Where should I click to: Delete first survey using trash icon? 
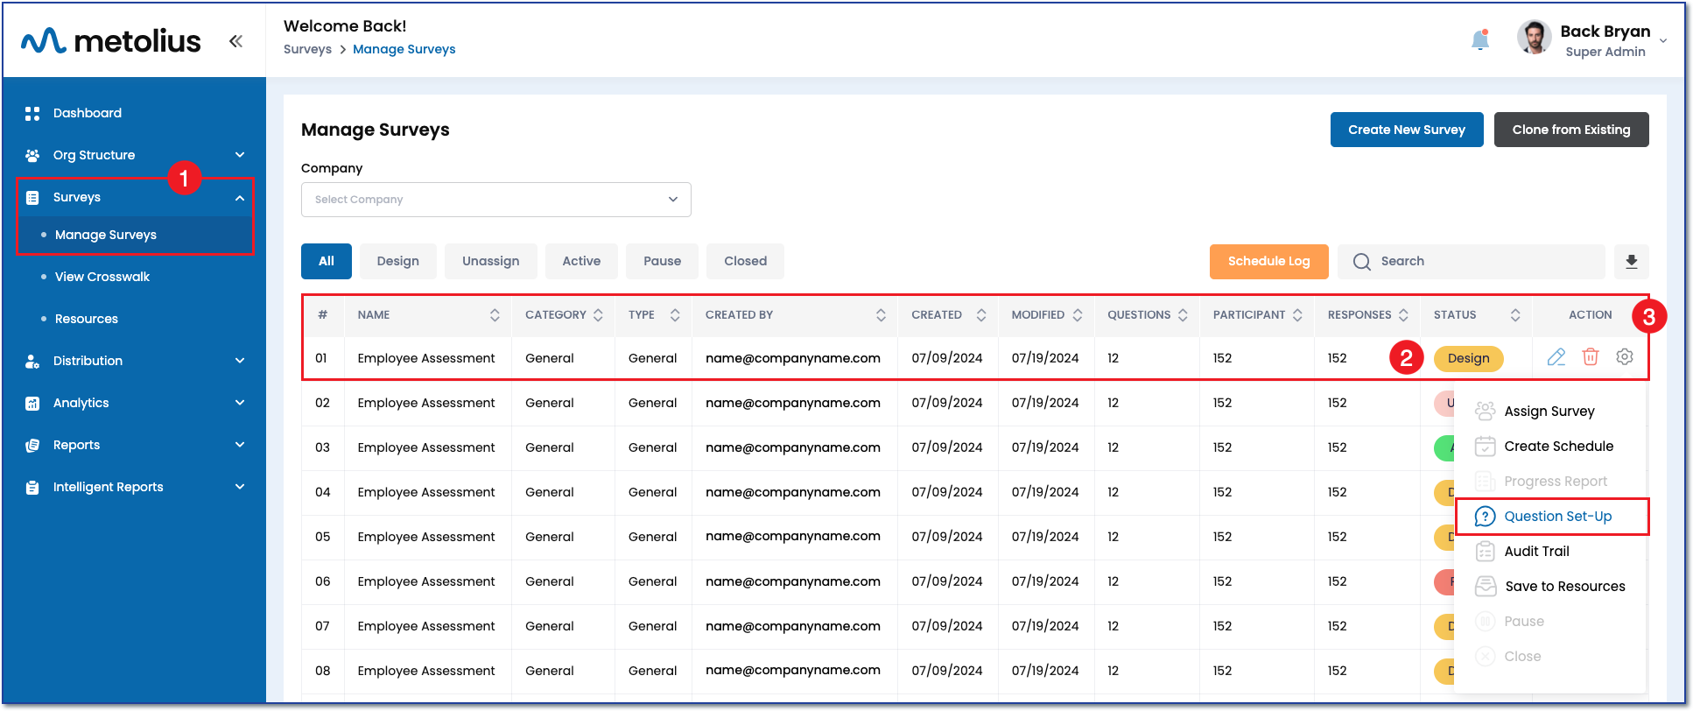1590,357
